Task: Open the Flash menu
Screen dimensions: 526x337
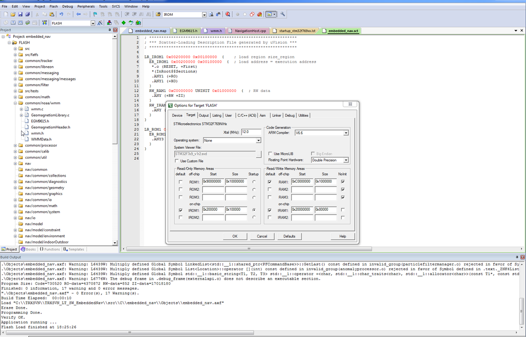Action: (x=54, y=6)
